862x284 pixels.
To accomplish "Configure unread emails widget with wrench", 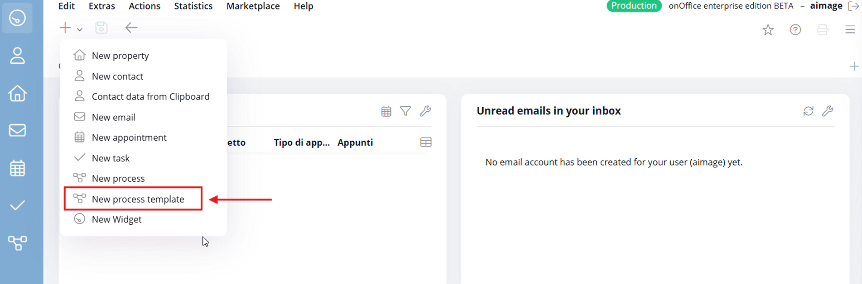I will point(828,111).
